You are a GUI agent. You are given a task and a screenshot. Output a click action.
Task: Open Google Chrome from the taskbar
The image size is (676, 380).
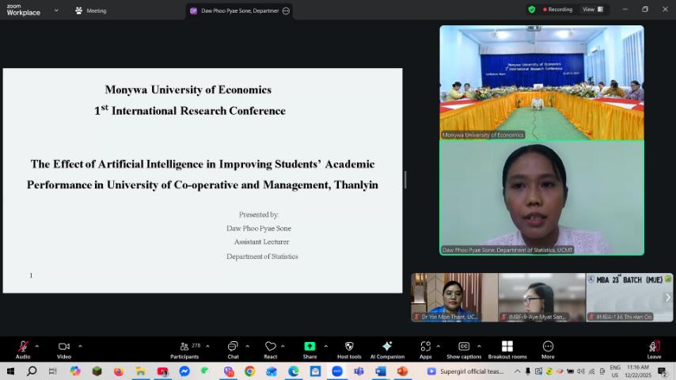click(249, 371)
